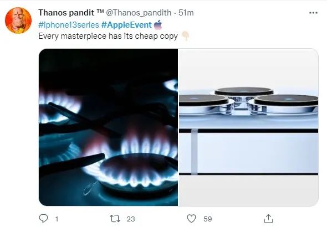This screenshot has width=327, height=227.
Task: Click the like count of 59
Action: click(x=208, y=219)
